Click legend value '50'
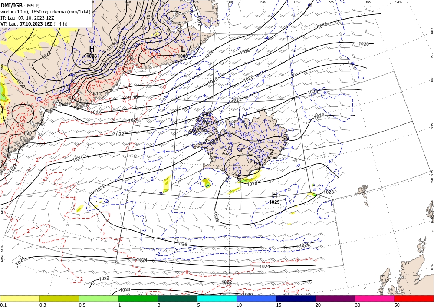The width and height of the screenshot is (434, 308). [397, 305]
